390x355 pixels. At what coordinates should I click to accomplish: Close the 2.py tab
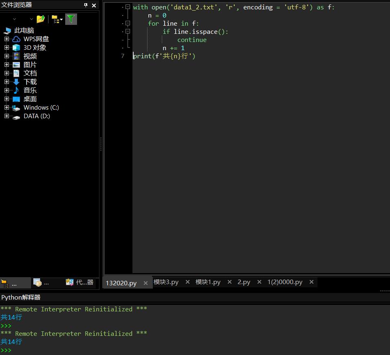pyautogui.click(x=259, y=282)
